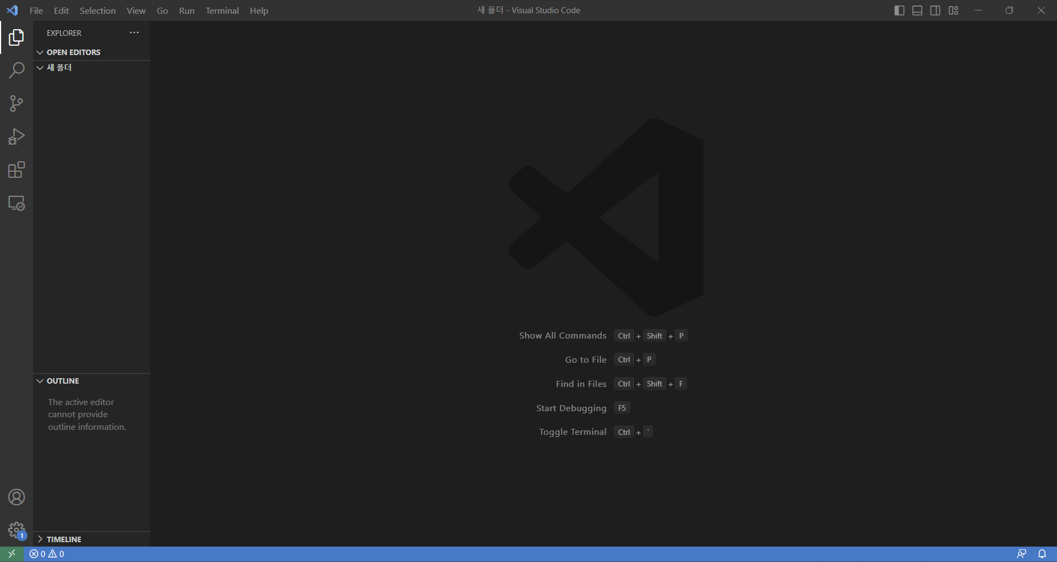
Task: Open the Run menu
Action: tap(187, 10)
